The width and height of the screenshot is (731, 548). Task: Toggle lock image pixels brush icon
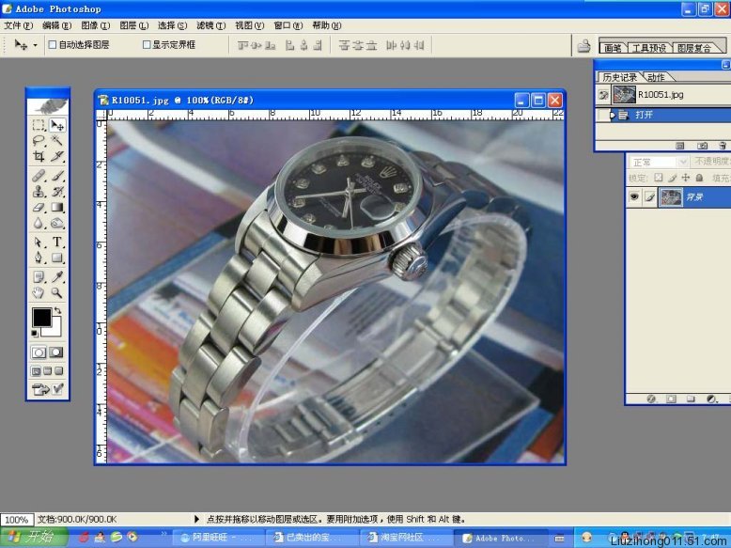(672, 178)
